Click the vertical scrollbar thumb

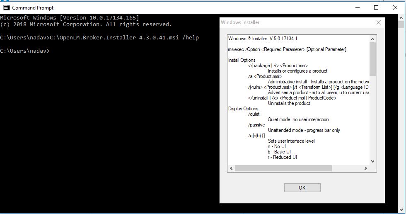click(x=372, y=59)
